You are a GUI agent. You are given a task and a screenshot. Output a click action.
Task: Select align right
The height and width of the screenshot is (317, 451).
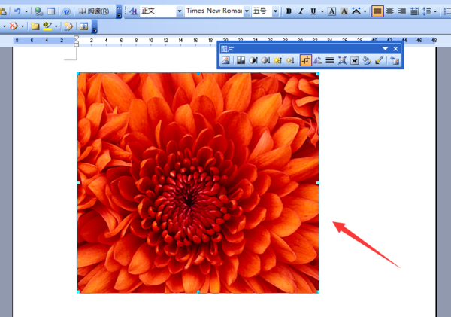[x=402, y=11]
